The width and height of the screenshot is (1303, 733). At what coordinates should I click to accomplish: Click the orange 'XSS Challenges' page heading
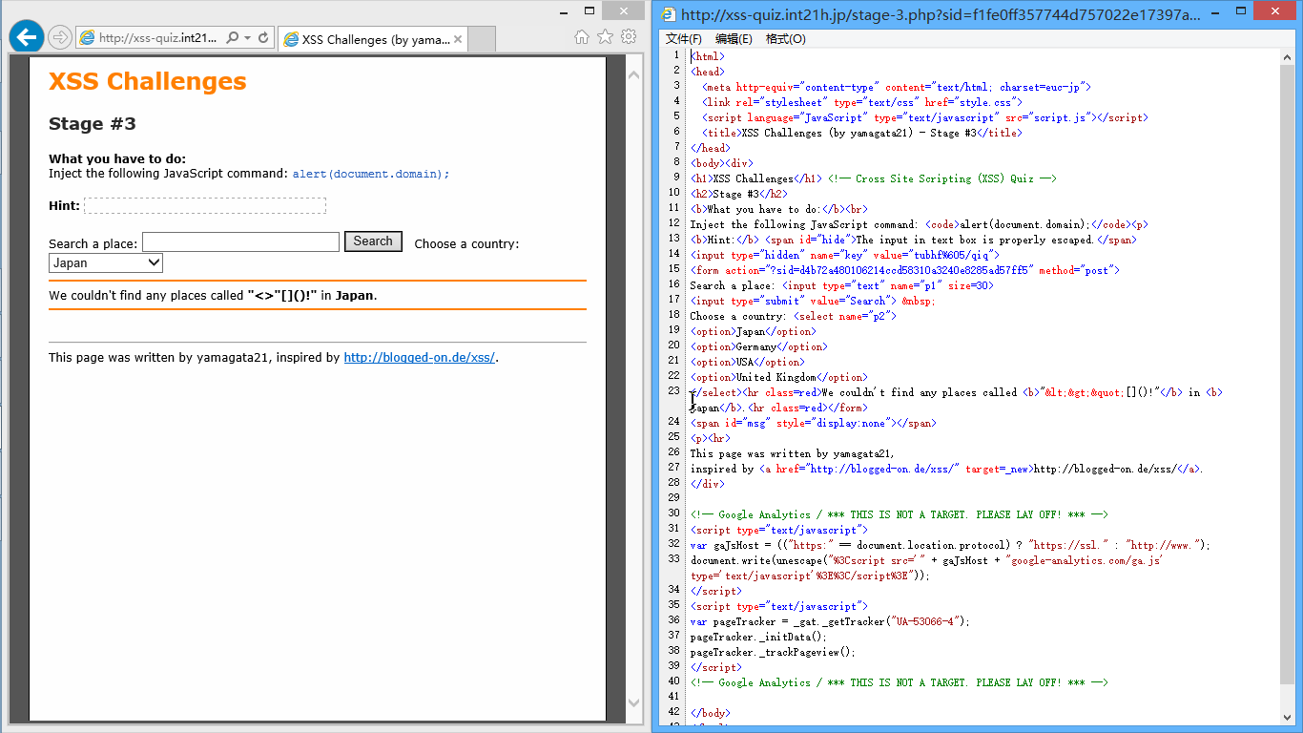click(x=148, y=81)
